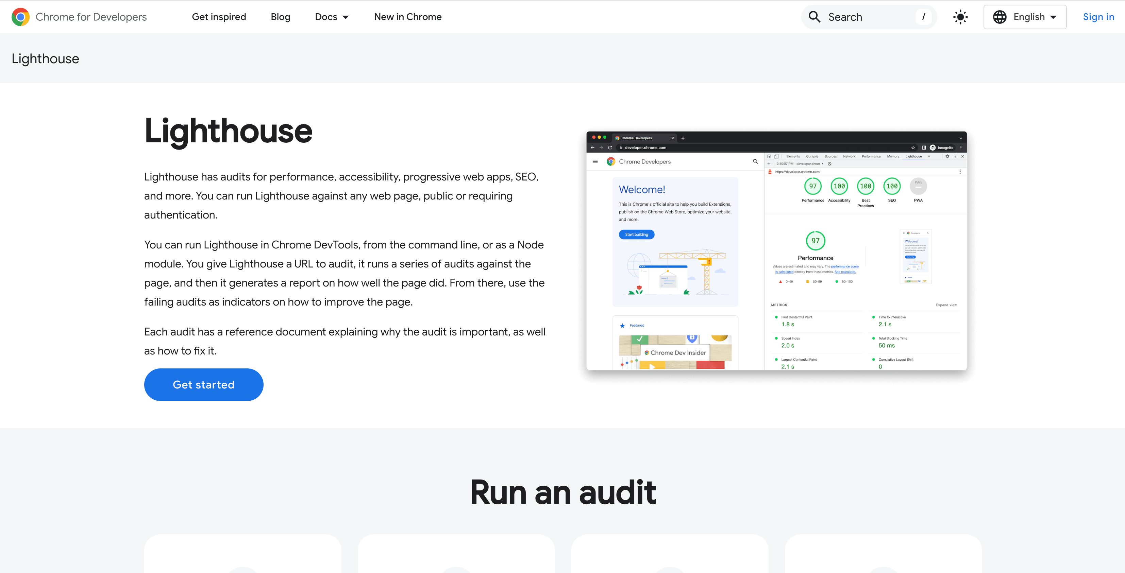Viewport: 1125px width, 573px height.
Task: Click the Featured star icon in screenshot
Action: (622, 326)
